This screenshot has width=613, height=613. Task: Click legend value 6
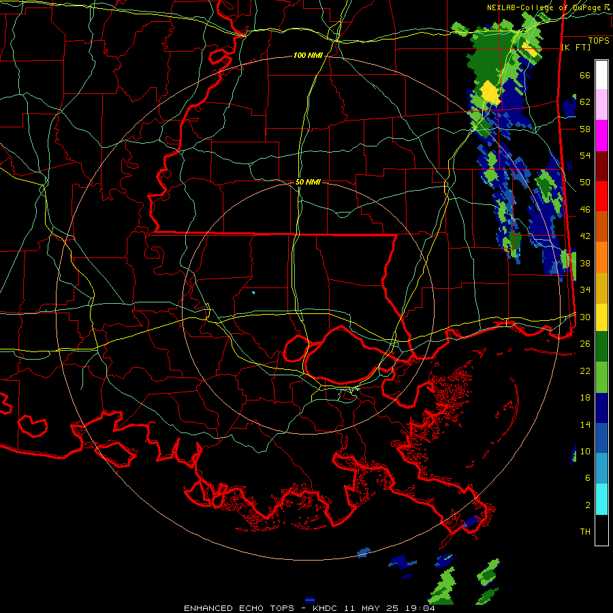click(588, 478)
